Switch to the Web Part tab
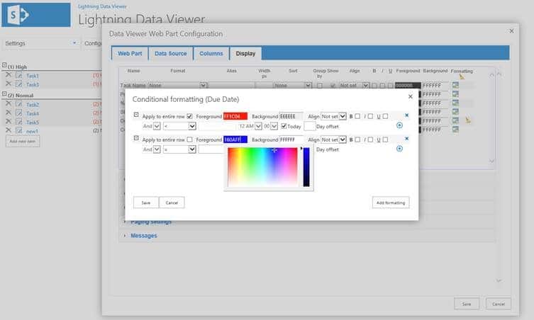 tap(130, 53)
